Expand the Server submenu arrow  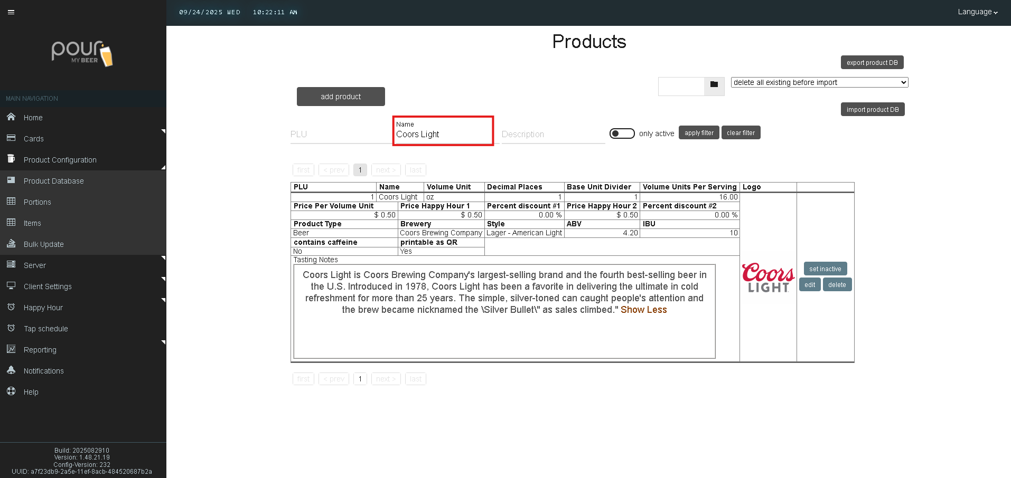pos(163,259)
